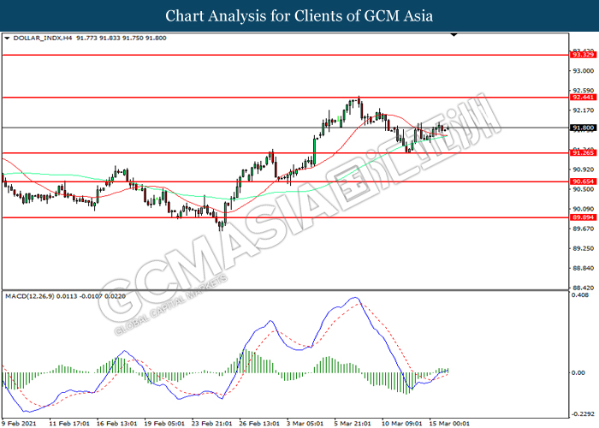Image resolution: width=599 pixels, height=428 pixels.
Task: Click the 90.090 price axis value
Action: click(x=584, y=209)
